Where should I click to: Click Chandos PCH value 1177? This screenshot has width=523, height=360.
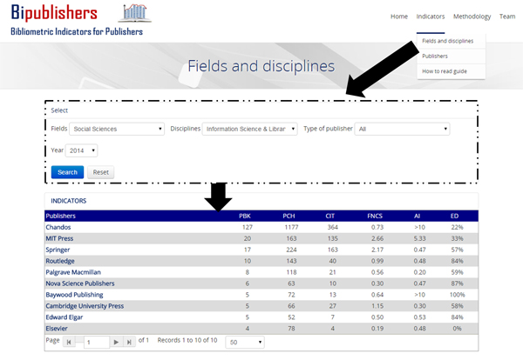click(x=291, y=227)
